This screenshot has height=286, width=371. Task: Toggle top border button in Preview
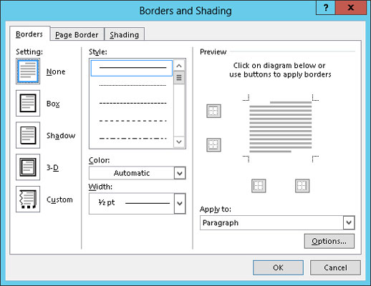click(213, 111)
